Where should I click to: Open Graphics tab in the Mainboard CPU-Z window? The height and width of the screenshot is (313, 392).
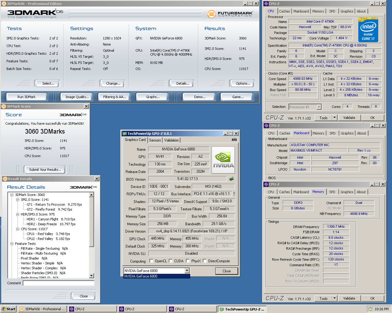coord(347,133)
